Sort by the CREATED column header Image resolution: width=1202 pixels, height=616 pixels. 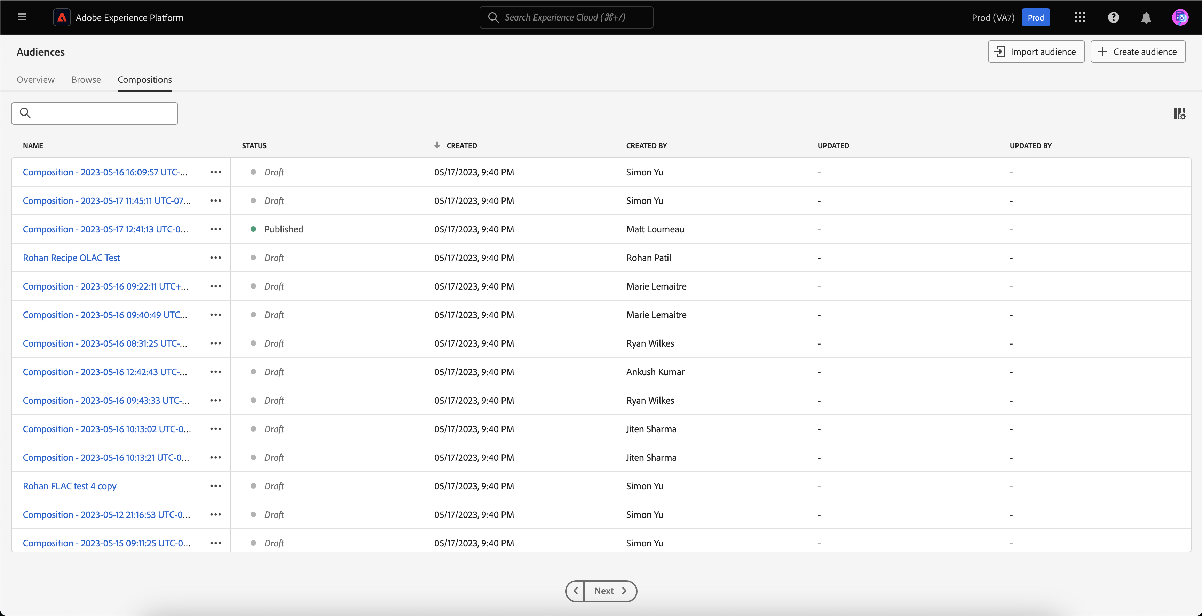(x=461, y=145)
